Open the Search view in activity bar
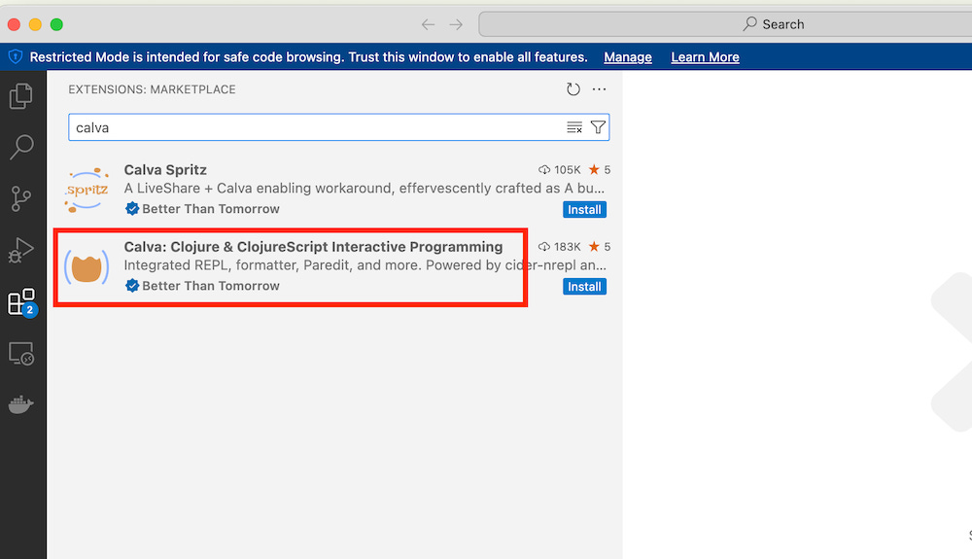This screenshot has height=559, width=972. point(21,148)
